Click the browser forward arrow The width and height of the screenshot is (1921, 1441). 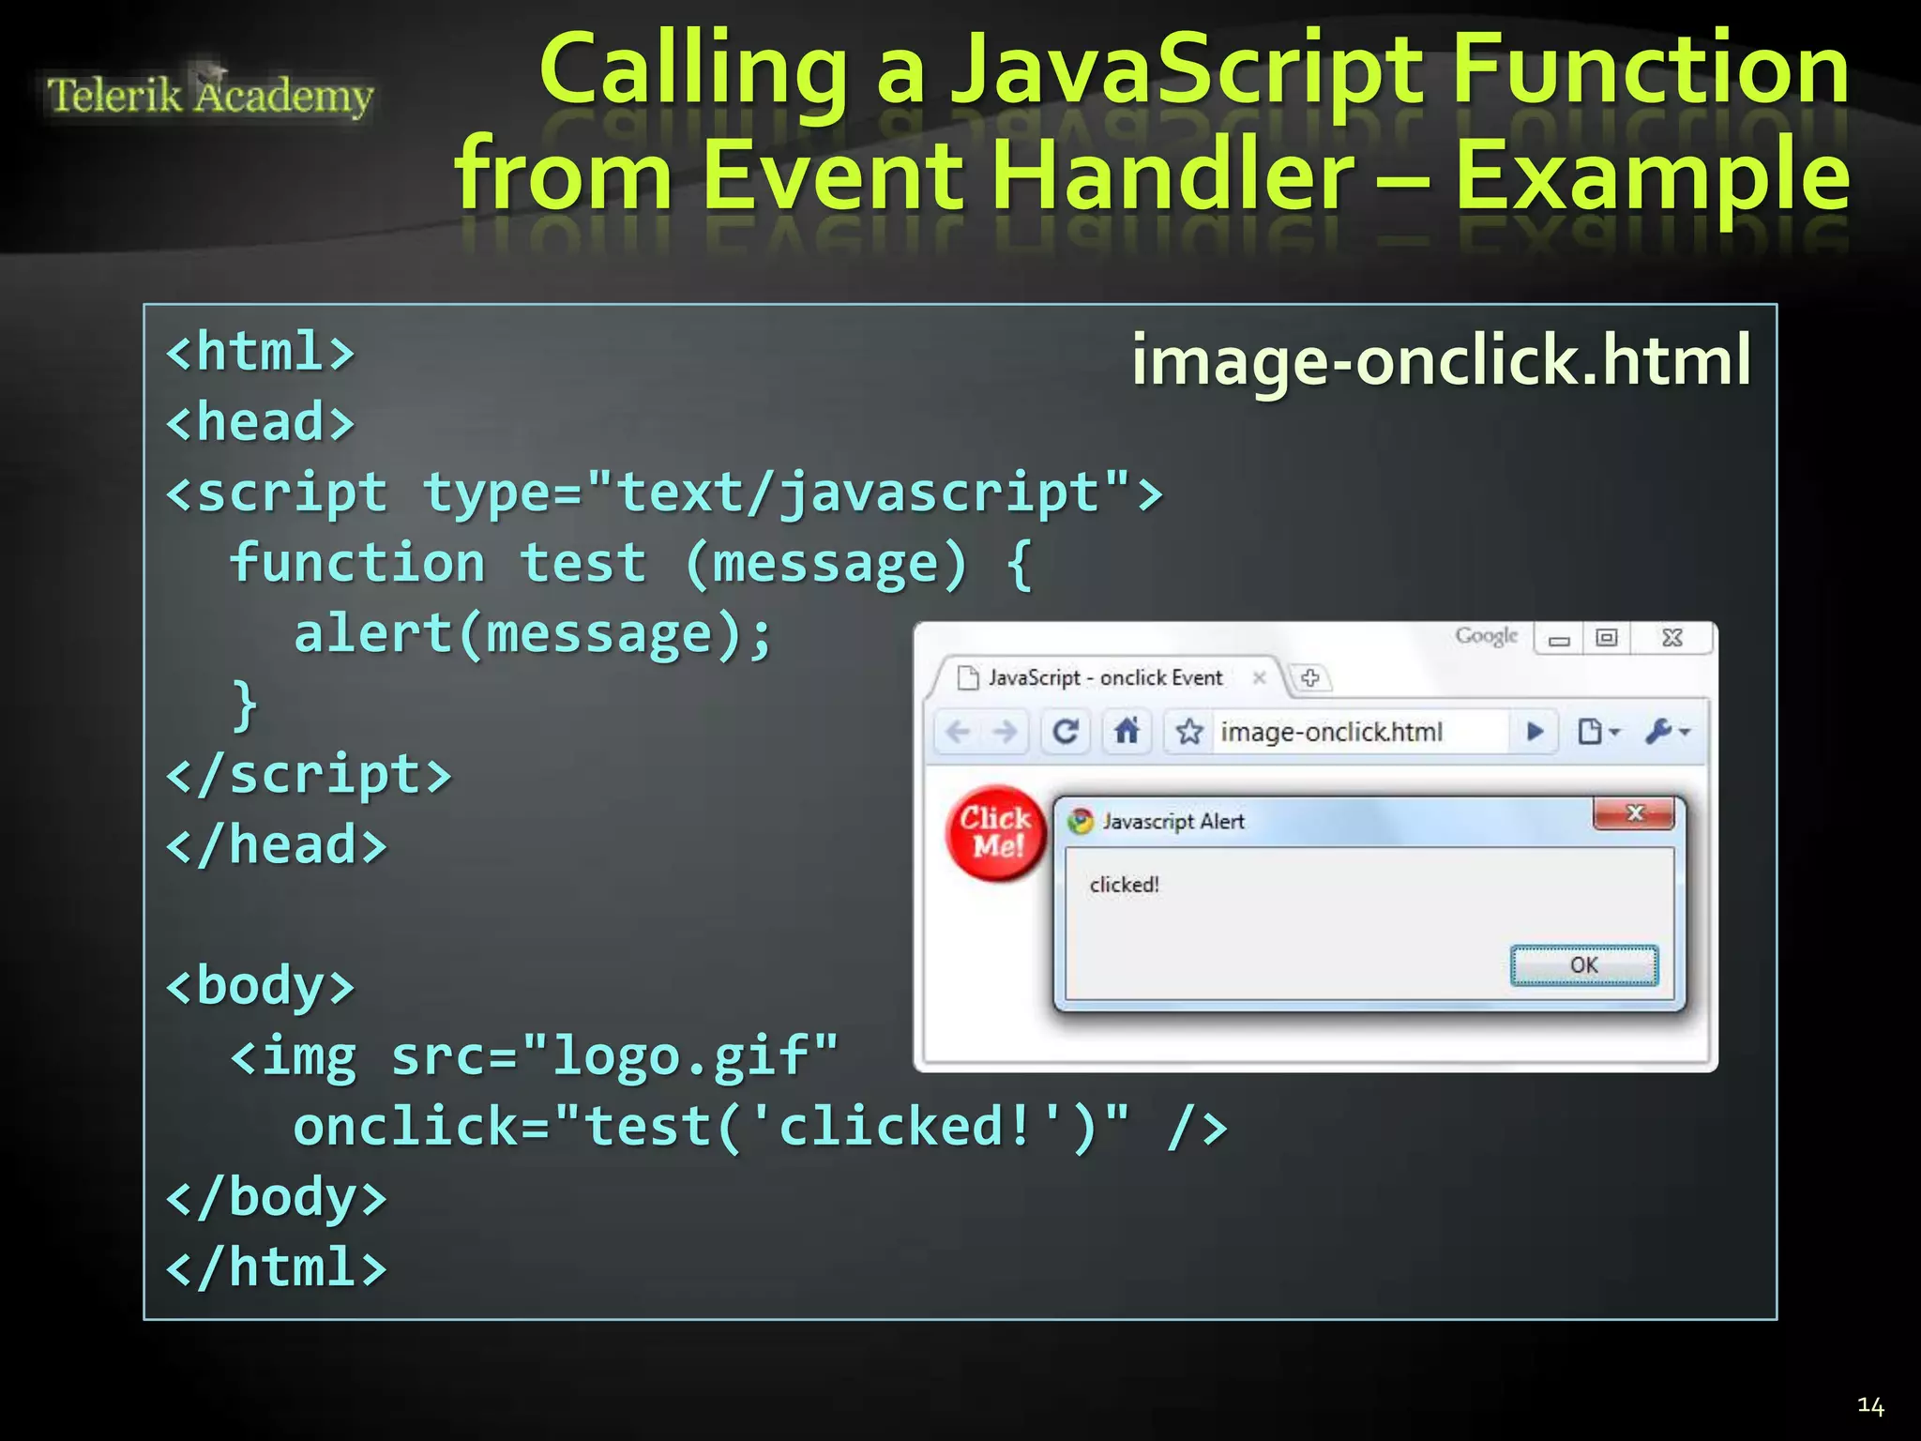tap(1005, 732)
